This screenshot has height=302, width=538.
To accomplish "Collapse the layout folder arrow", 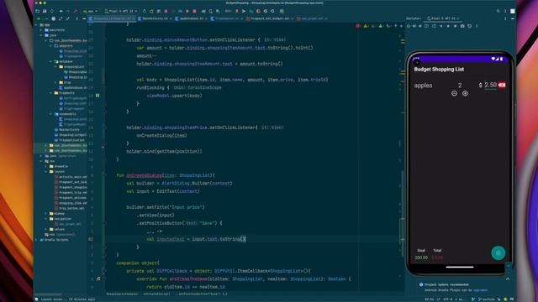I will point(46,171).
